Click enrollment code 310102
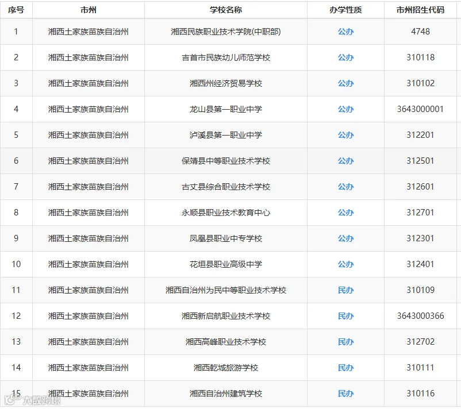Image resolution: width=461 pixels, height=409 pixels. 420,83
